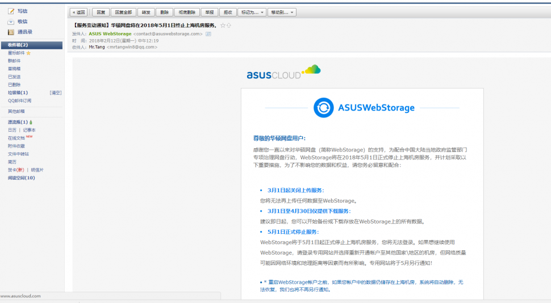Click the 举报 report button
Viewport: 551px width, 303px height.
click(210, 12)
